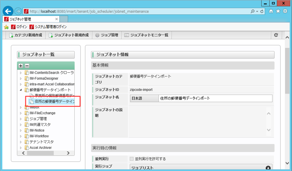Screen dimensions: 292x171
Task: Expand intra-mart Accel Collaboration node arrow
Action: click(21, 84)
